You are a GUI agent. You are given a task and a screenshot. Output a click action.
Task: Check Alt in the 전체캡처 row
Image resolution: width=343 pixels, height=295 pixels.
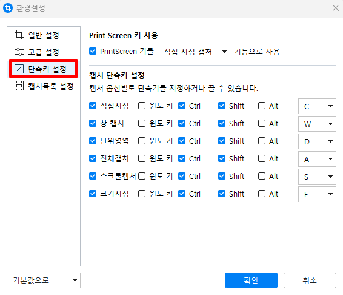coord(262,158)
